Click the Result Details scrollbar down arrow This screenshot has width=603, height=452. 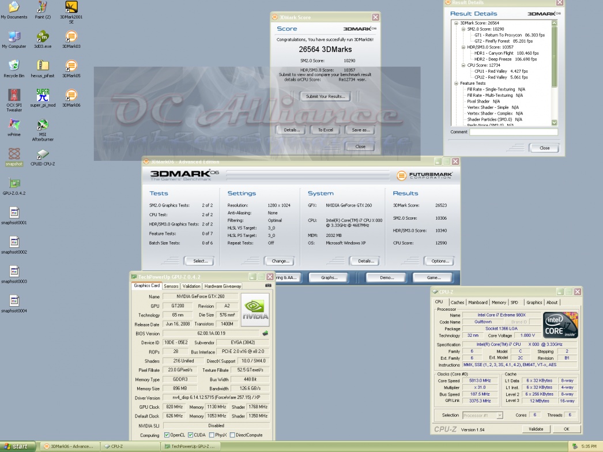click(555, 123)
